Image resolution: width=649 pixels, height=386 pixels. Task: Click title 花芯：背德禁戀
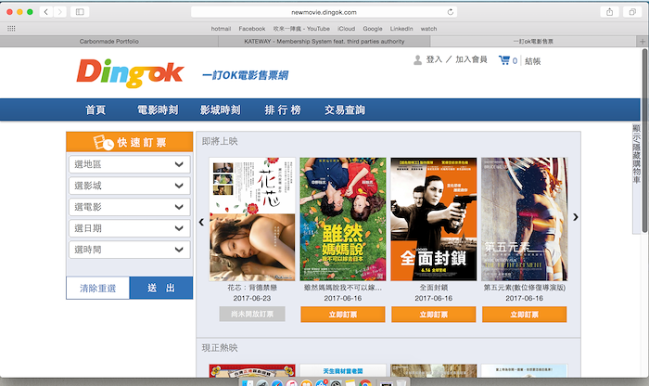point(252,288)
